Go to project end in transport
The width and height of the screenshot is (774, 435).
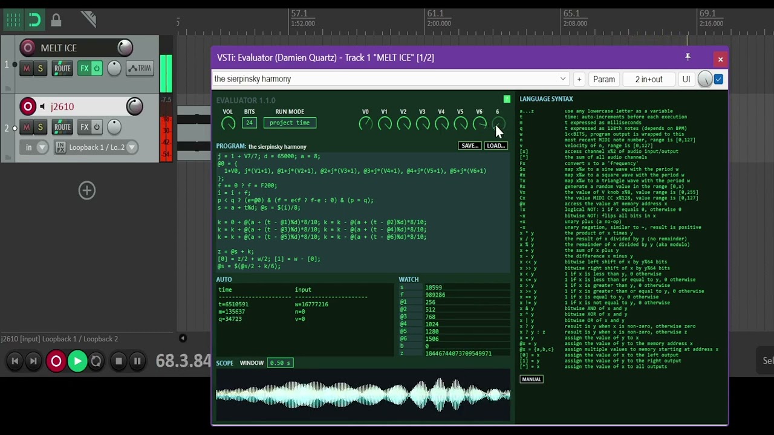coord(33,361)
